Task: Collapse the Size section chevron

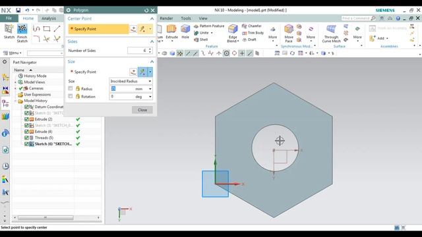Action: [152, 61]
